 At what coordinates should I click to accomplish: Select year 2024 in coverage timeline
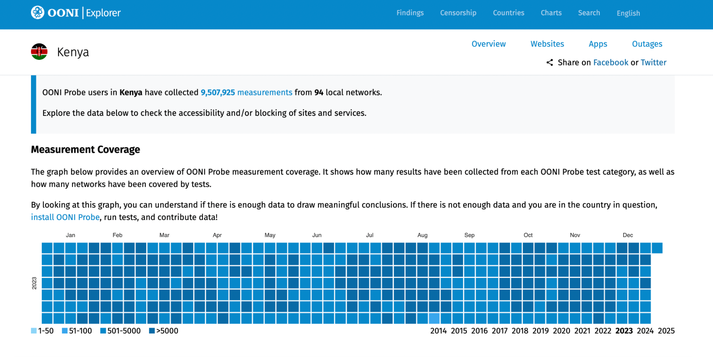tap(645, 331)
